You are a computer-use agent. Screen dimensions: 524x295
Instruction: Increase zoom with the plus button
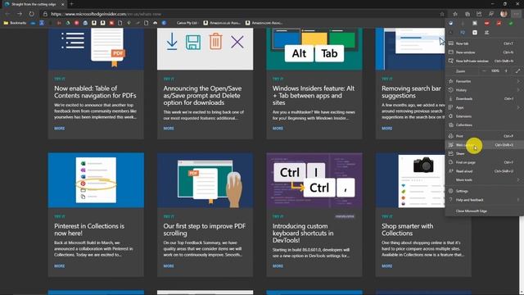(x=506, y=71)
